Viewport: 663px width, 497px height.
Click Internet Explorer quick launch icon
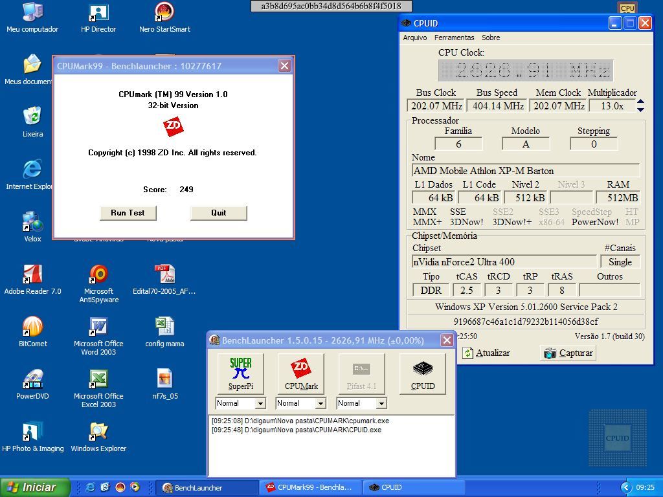[x=91, y=487]
